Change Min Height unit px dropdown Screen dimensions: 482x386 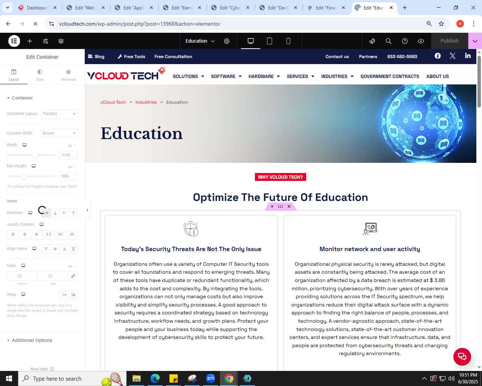[72, 167]
